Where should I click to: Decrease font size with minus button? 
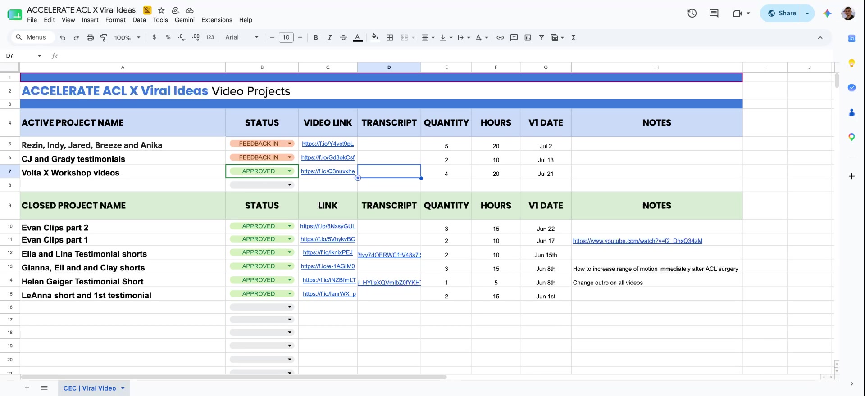coord(272,37)
